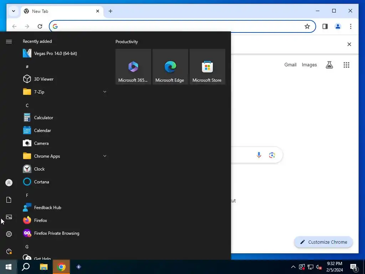Screen dimensions: 365x274
Task: Launch Cortana from the app list
Action: [x=65, y=182]
